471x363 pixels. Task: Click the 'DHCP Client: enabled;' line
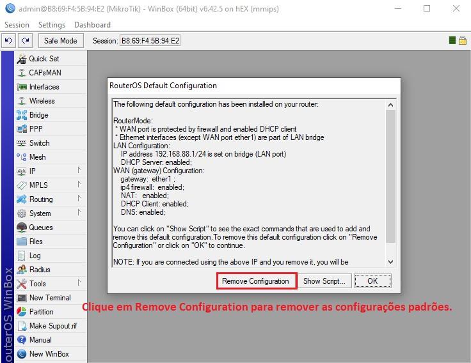coord(155,204)
